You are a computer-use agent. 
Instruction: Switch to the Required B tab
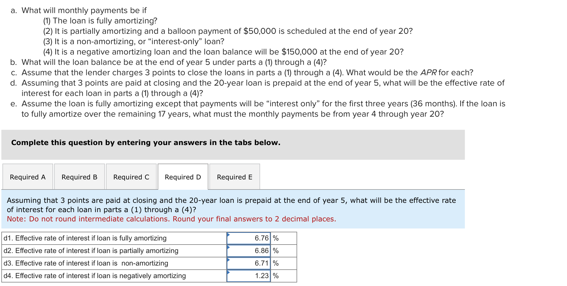tap(79, 177)
